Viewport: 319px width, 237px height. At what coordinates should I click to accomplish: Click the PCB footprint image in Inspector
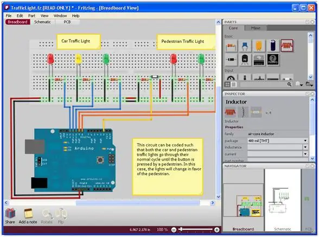click(x=256, y=112)
